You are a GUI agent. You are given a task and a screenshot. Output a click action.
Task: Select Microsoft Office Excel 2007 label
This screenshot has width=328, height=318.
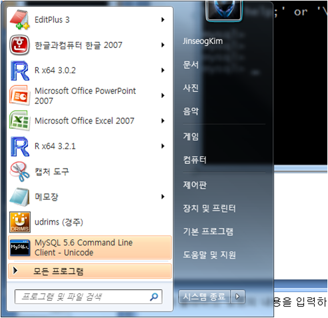(85, 121)
